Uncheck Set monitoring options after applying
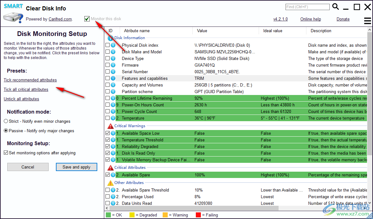 (6, 153)
